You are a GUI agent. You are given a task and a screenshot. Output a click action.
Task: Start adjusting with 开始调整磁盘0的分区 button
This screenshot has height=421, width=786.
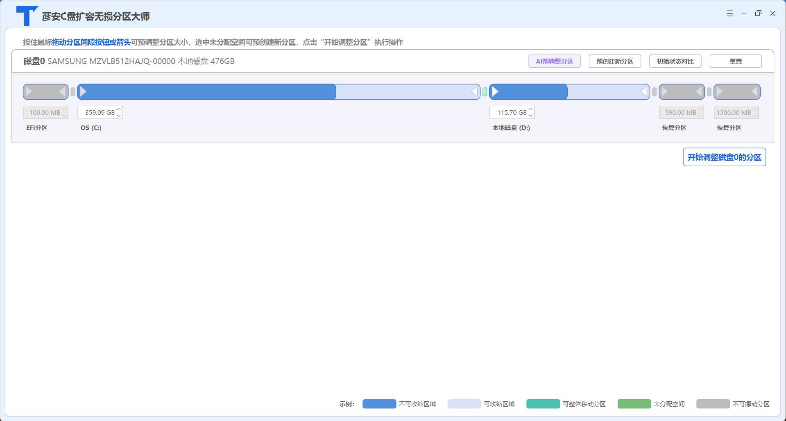[x=724, y=157]
